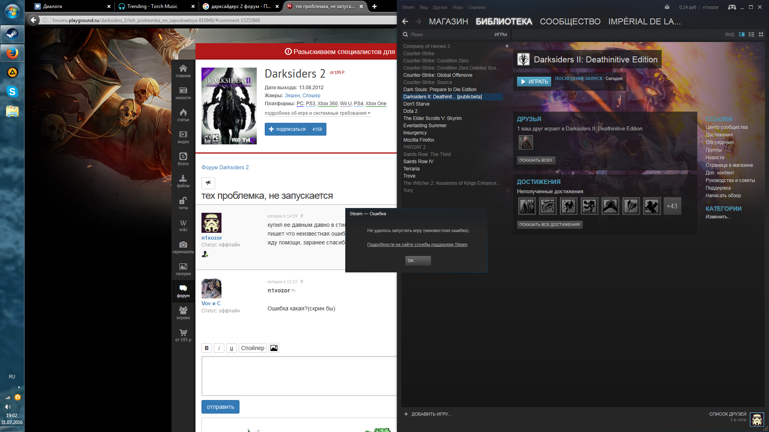Click the add-friend icon under n1xozor

pos(205,254)
